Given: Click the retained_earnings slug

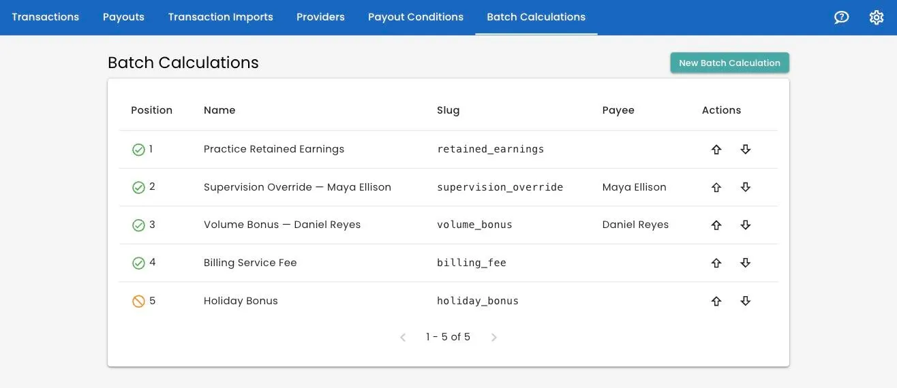Looking at the screenshot, I should coord(491,149).
